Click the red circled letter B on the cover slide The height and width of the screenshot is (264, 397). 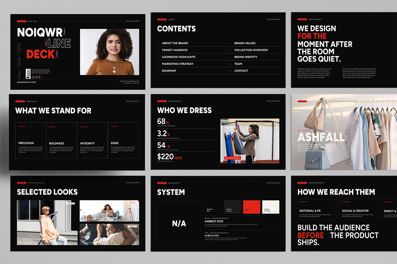pyautogui.click(x=36, y=77)
